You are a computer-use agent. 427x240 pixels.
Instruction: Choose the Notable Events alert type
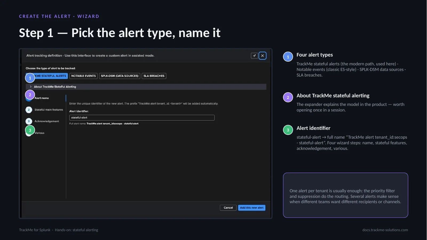84,76
